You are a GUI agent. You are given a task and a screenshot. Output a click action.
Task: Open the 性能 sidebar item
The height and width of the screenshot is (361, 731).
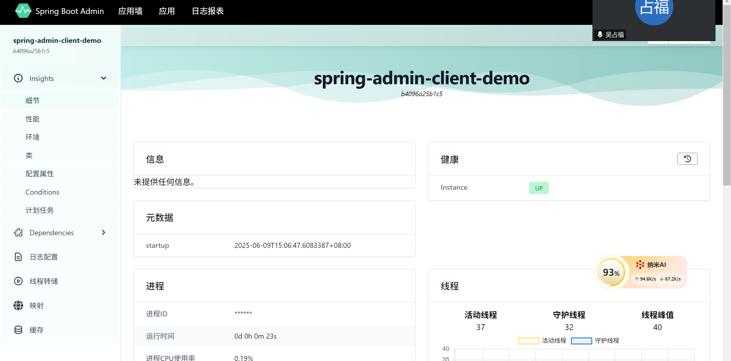tap(33, 119)
